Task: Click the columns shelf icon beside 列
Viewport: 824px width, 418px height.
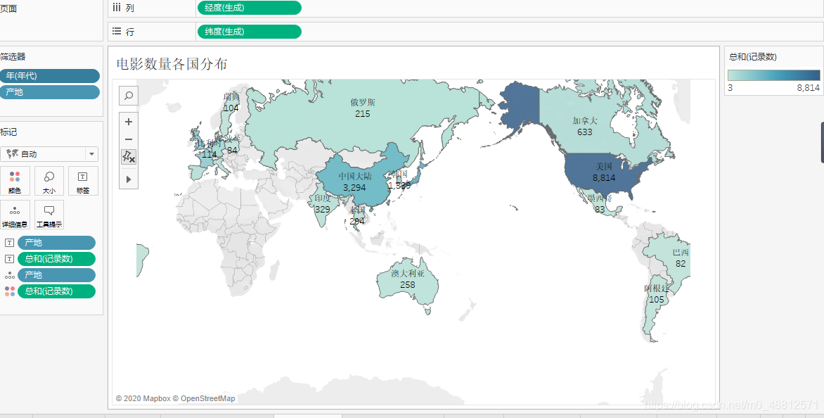Action: (117, 7)
